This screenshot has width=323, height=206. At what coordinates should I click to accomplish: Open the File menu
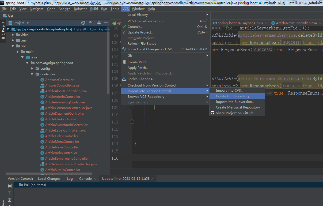pyautogui.click(x=4, y=9)
